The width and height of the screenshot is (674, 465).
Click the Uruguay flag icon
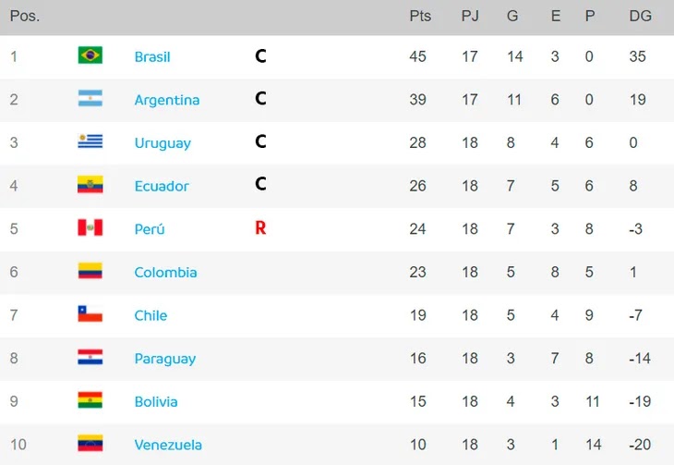(x=90, y=141)
